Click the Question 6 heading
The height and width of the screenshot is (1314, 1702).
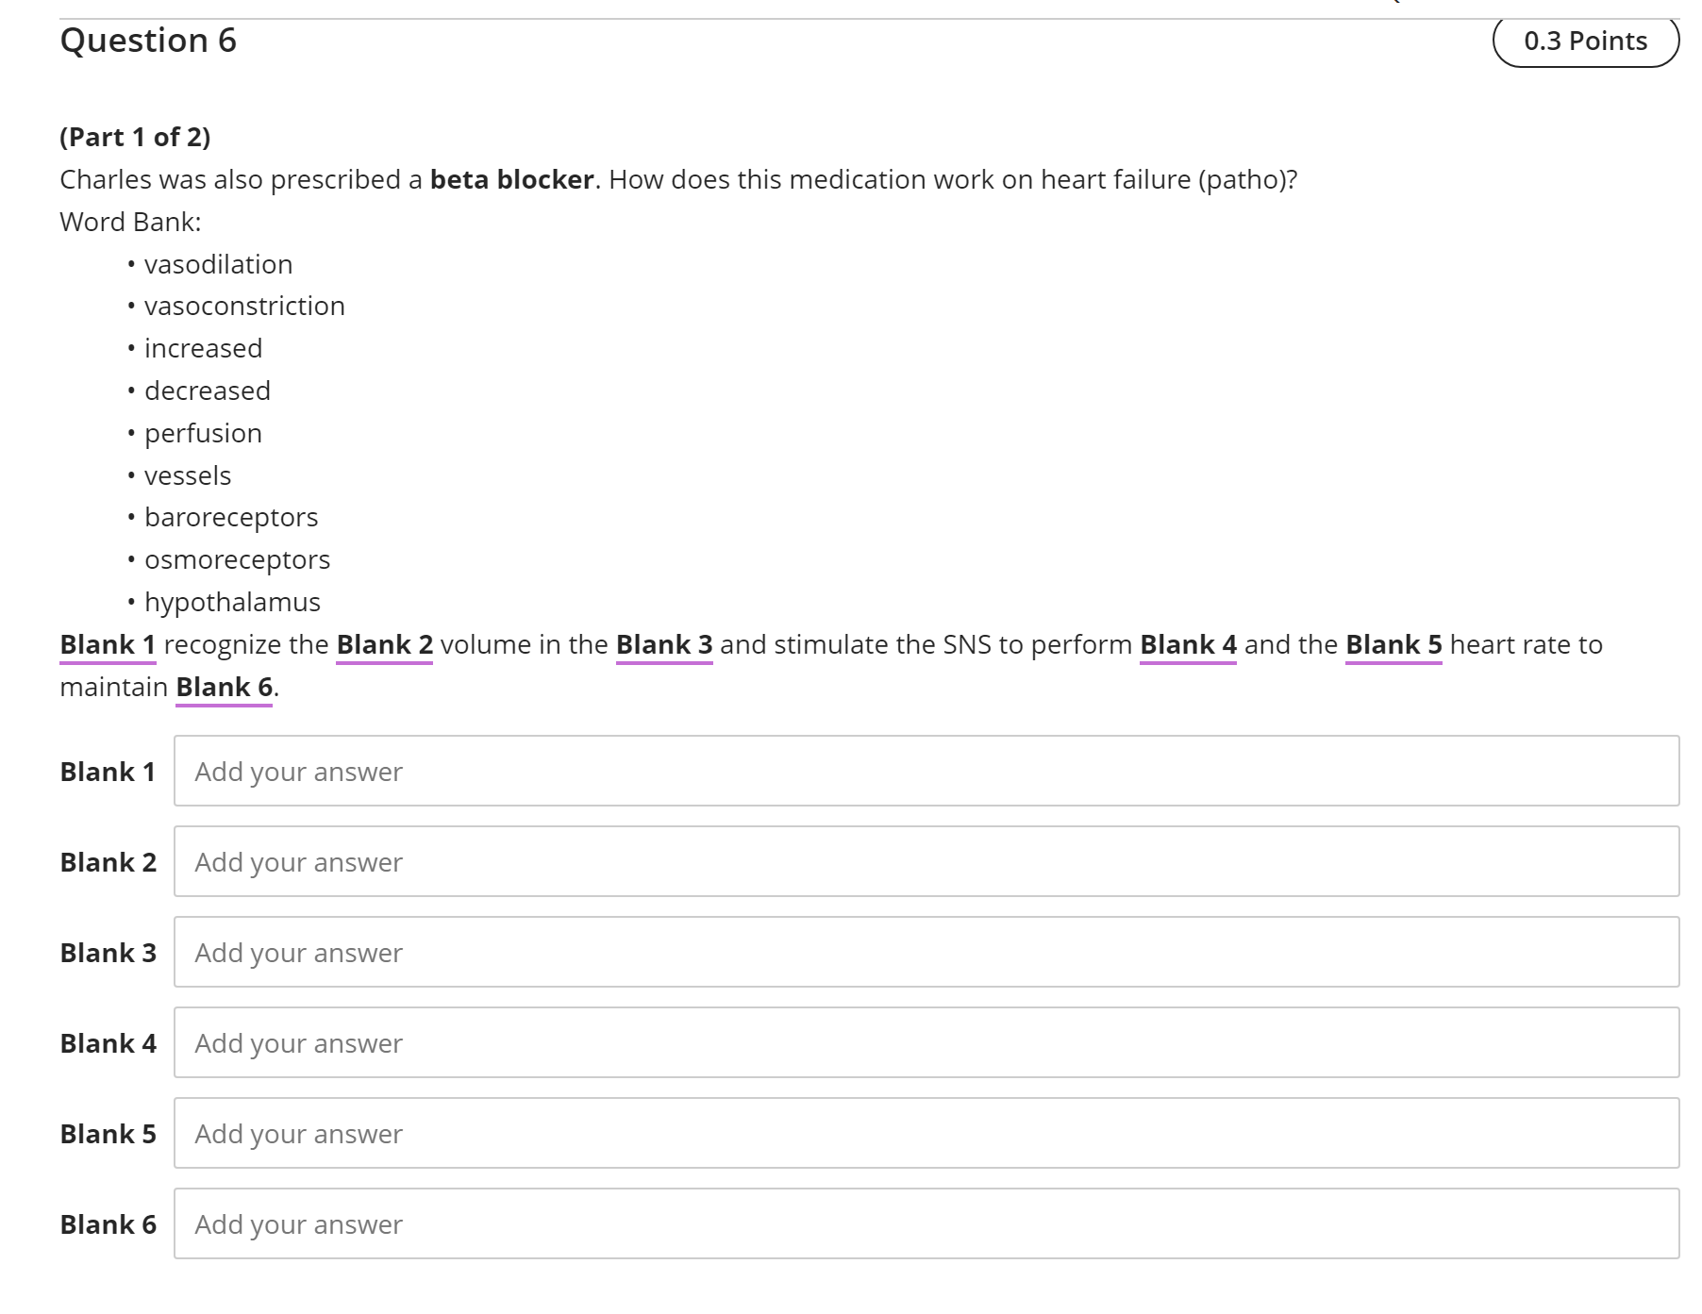tap(148, 41)
